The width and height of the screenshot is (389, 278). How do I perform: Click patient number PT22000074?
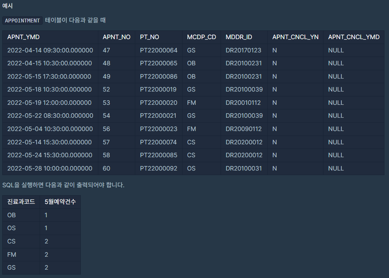[158, 142]
